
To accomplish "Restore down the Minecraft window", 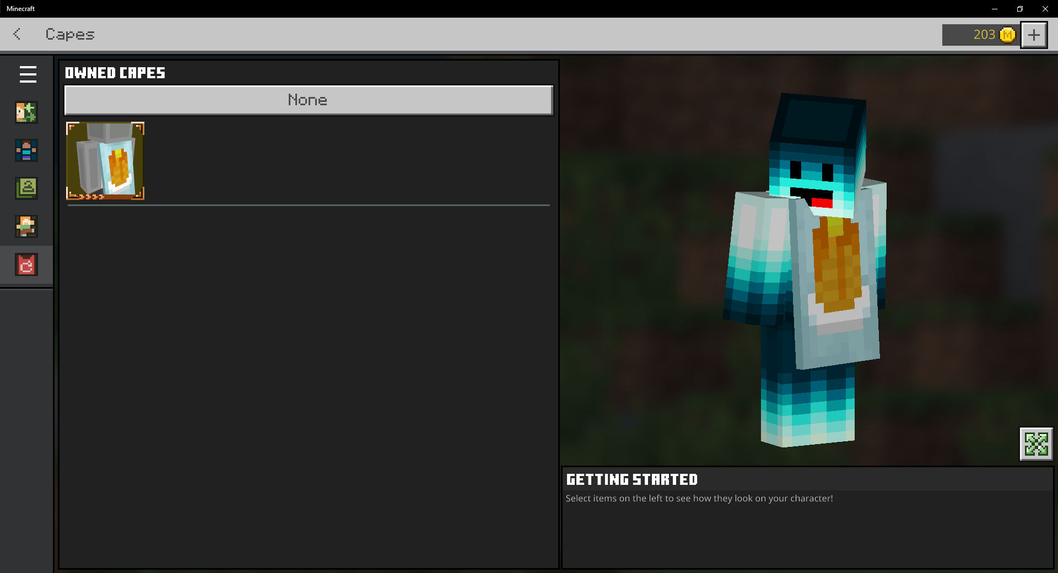I will pos(1020,9).
